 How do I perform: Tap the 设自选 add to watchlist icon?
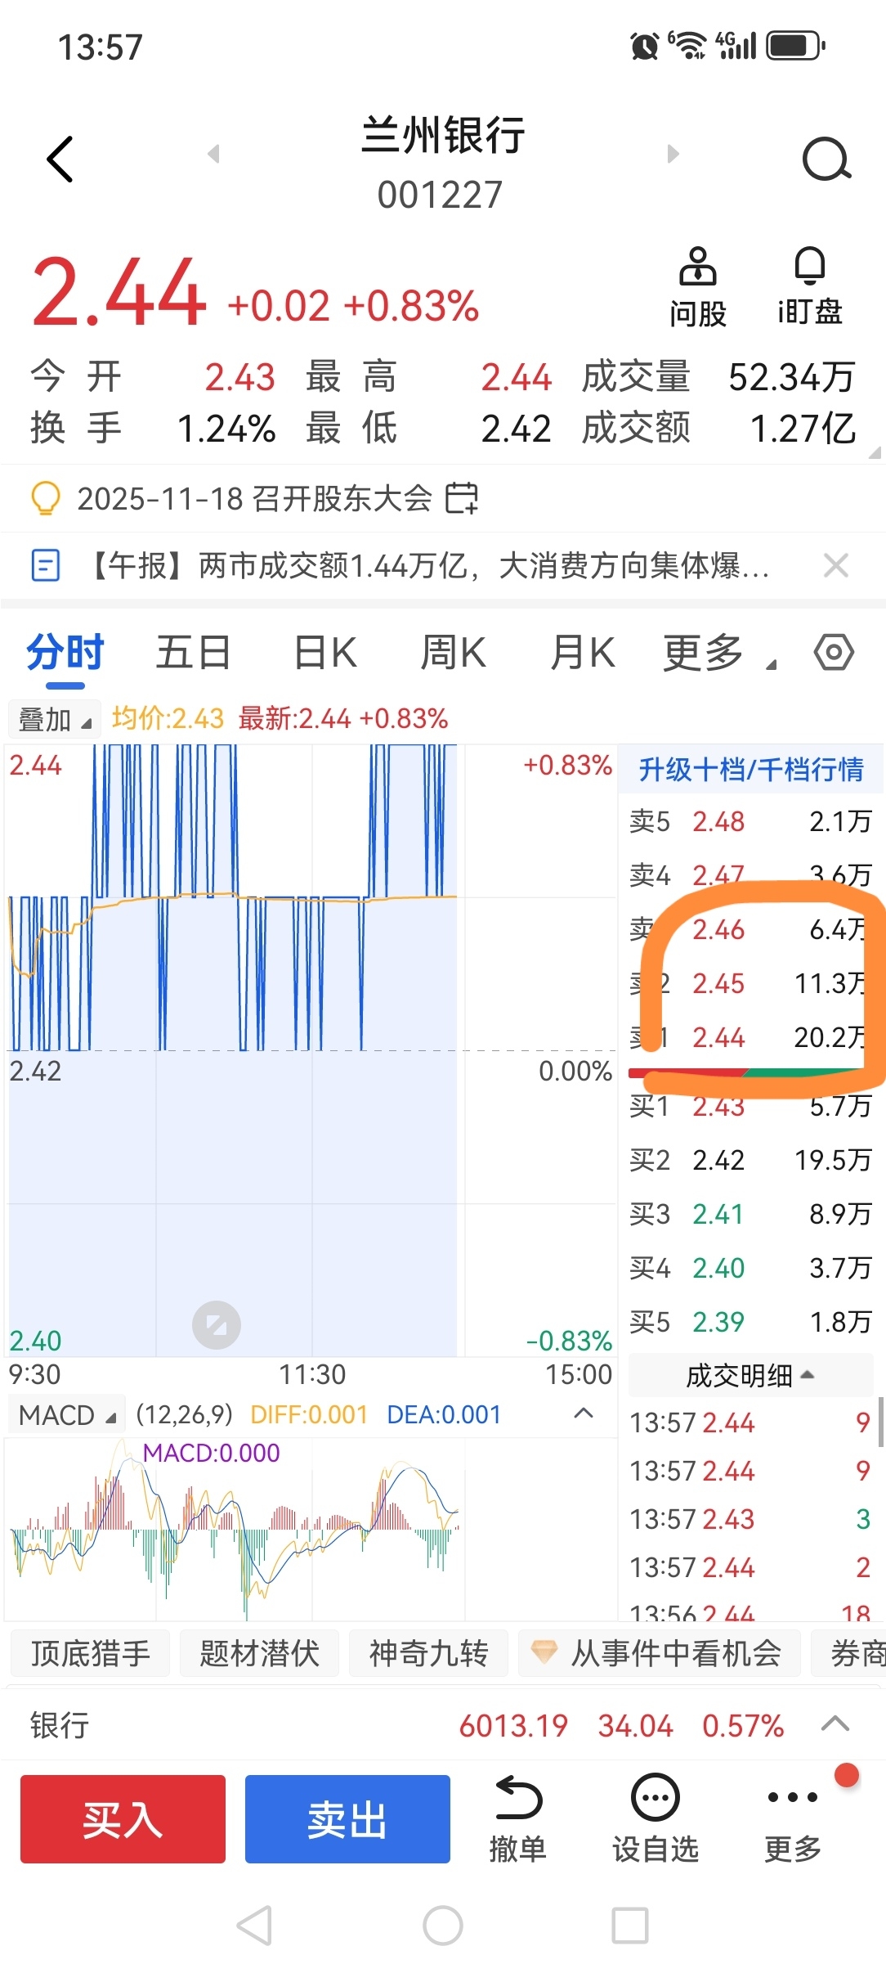point(656,1796)
